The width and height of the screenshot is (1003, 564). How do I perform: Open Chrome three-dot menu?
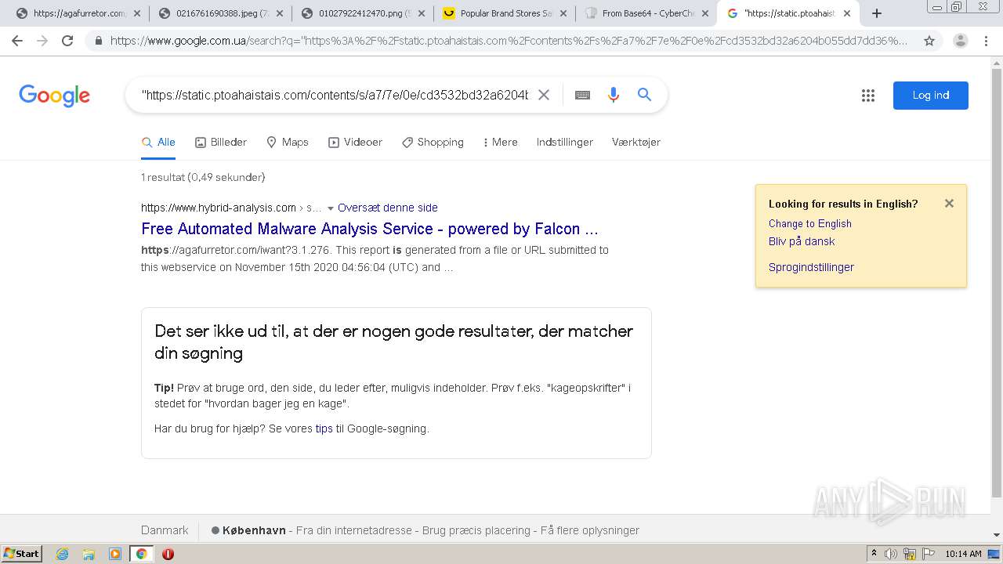pos(986,41)
